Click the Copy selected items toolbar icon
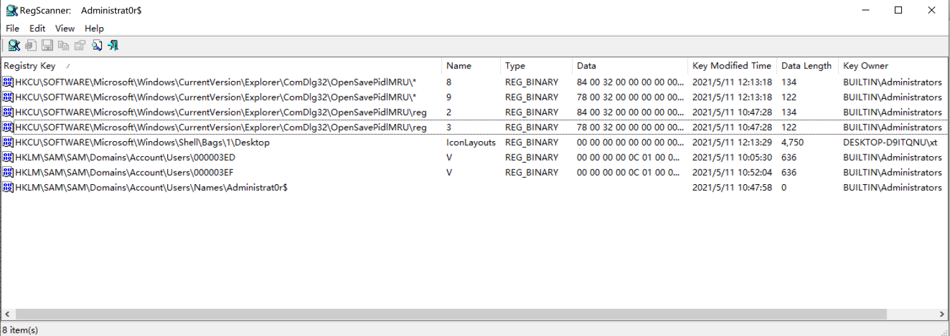Screen dimensions: 950x336 coord(63,45)
